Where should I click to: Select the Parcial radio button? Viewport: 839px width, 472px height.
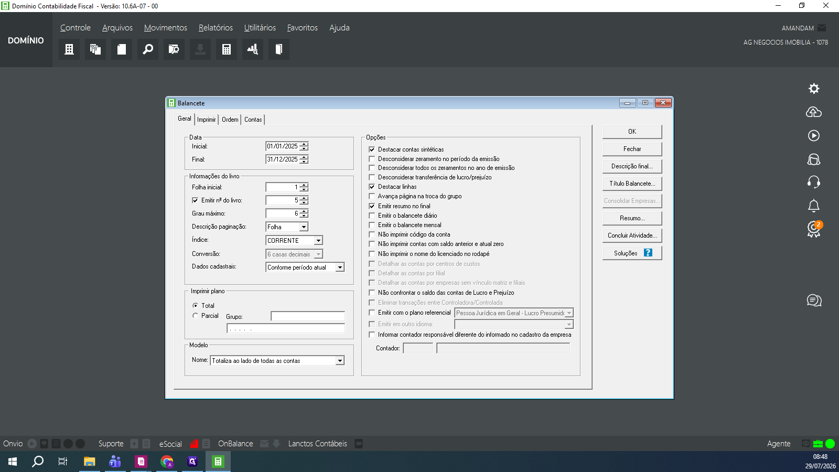click(x=196, y=316)
